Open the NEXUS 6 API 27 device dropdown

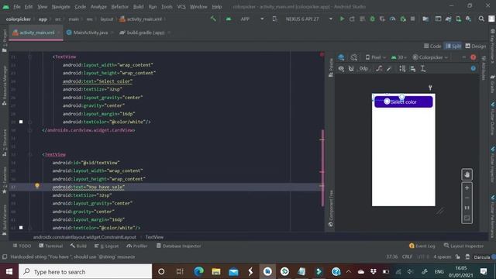(308, 19)
